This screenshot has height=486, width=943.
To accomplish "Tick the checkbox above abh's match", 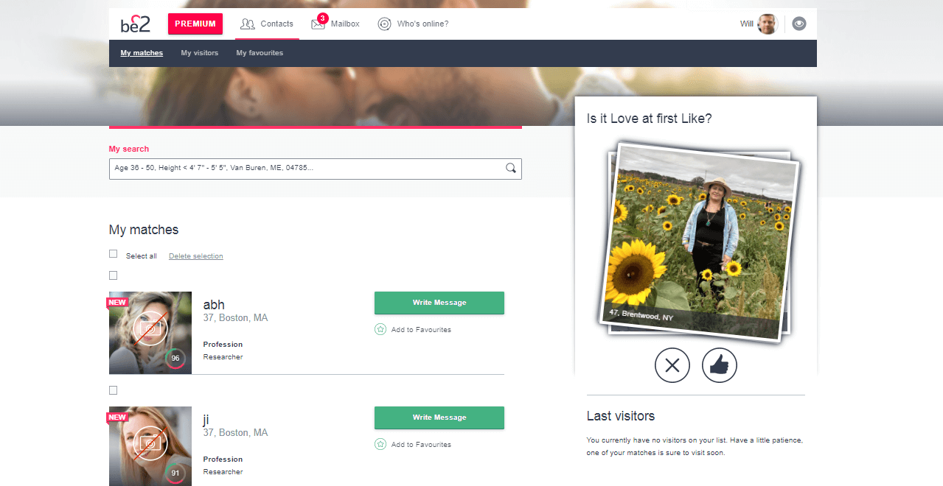I will tap(113, 275).
